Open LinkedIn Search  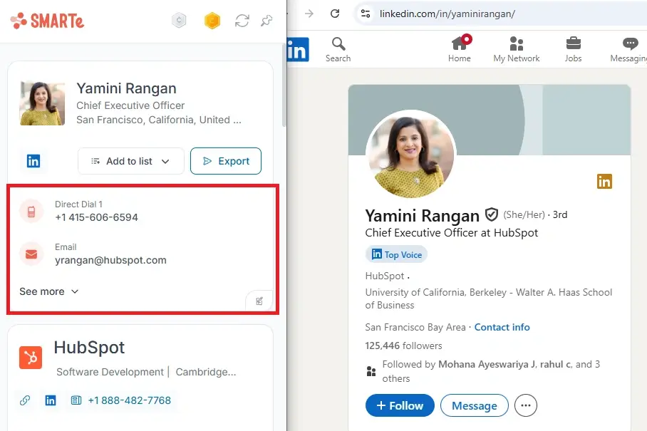338,49
